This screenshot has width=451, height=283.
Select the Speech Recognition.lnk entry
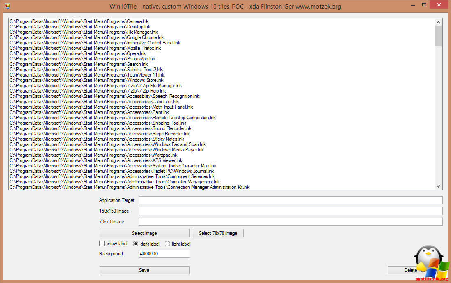(x=105, y=96)
